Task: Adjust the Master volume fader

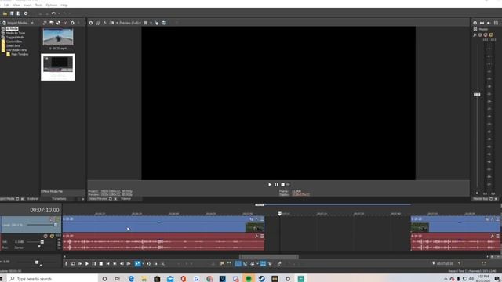Action: click(x=477, y=95)
